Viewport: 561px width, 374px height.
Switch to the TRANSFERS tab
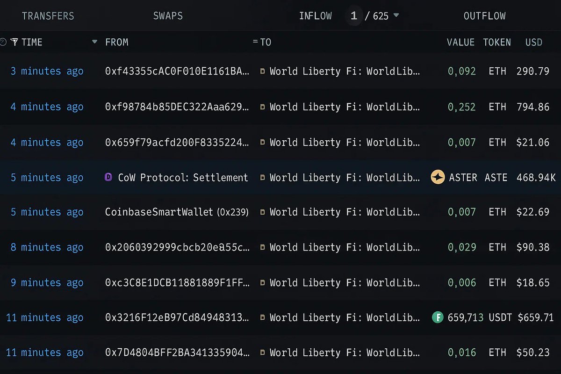point(48,16)
